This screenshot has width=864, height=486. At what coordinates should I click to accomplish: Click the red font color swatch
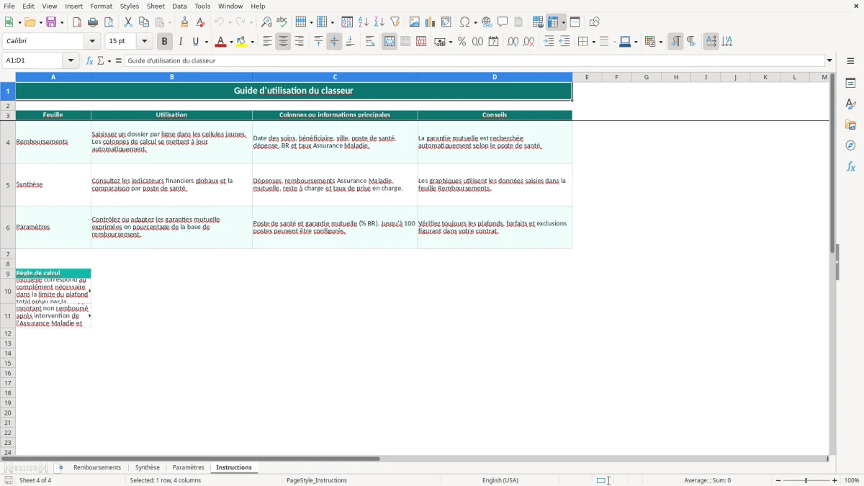coord(220,42)
